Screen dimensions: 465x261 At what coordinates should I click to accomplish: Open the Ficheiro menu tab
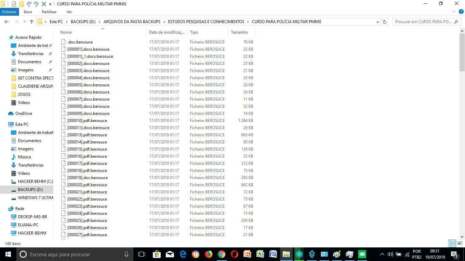9,12
